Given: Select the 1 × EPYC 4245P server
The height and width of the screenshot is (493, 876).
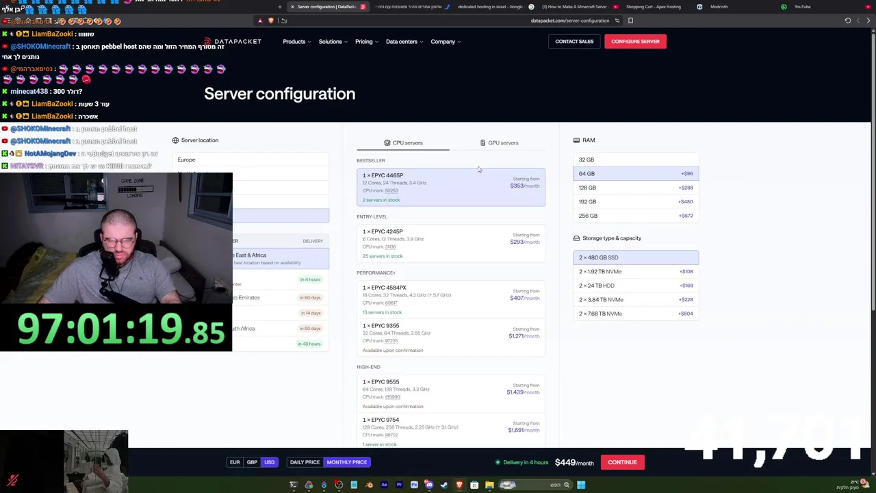Looking at the screenshot, I should pyautogui.click(x=451, y=243).
